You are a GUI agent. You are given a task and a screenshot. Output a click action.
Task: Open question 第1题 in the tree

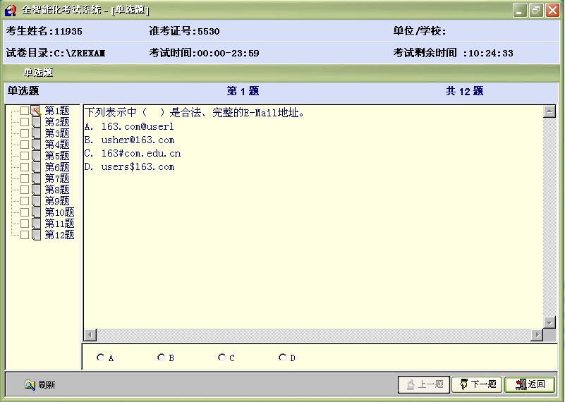pos(57,111)
